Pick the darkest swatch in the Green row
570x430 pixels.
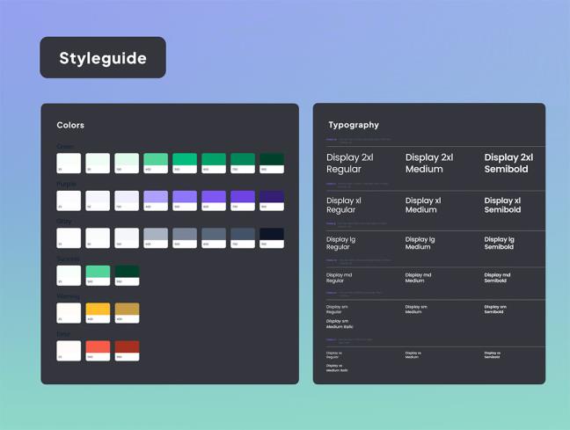pos(271,162)
